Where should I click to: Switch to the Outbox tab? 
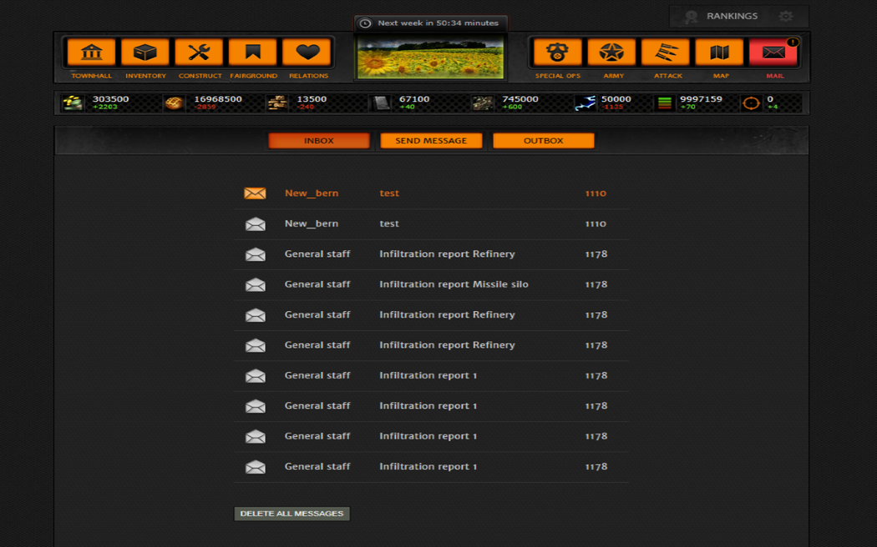[543, 141]
